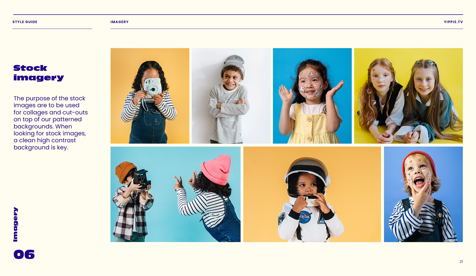This screenshot has width=476, height=276.
Task: Select child in red beanie photo
Action: click(x=423, y=194)
